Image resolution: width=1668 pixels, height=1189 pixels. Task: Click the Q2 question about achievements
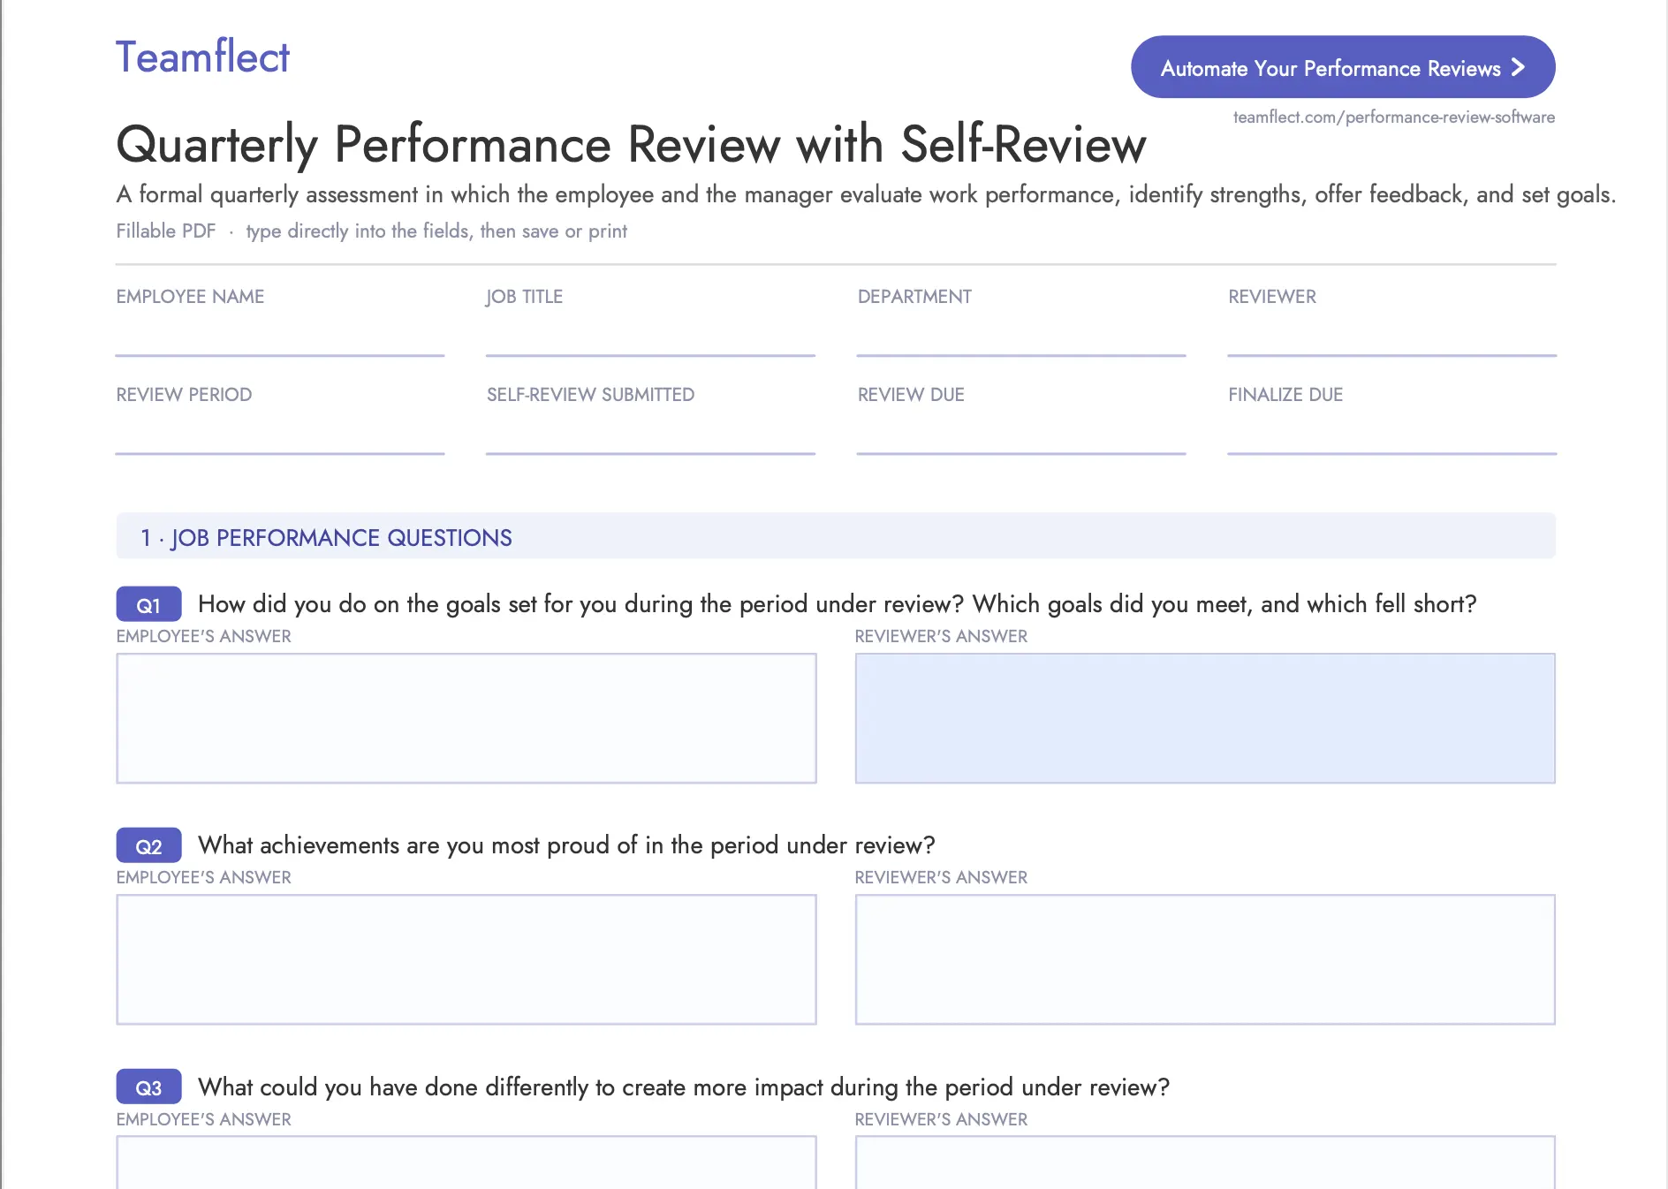click(x=566, y=845)
